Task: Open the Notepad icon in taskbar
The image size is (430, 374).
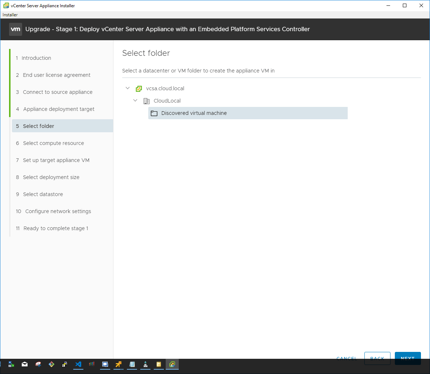Action: click(132, 364)
